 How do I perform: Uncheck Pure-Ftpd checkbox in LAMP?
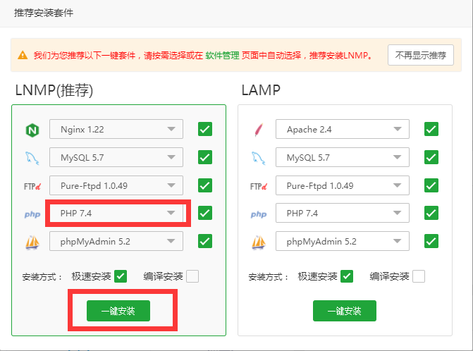click(431, 185)
